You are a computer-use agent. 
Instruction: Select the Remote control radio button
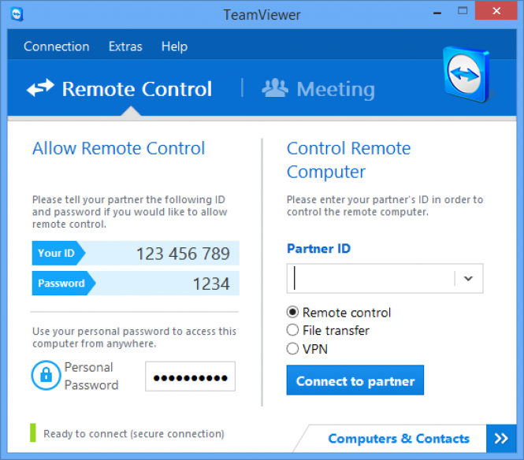(292, 312)
